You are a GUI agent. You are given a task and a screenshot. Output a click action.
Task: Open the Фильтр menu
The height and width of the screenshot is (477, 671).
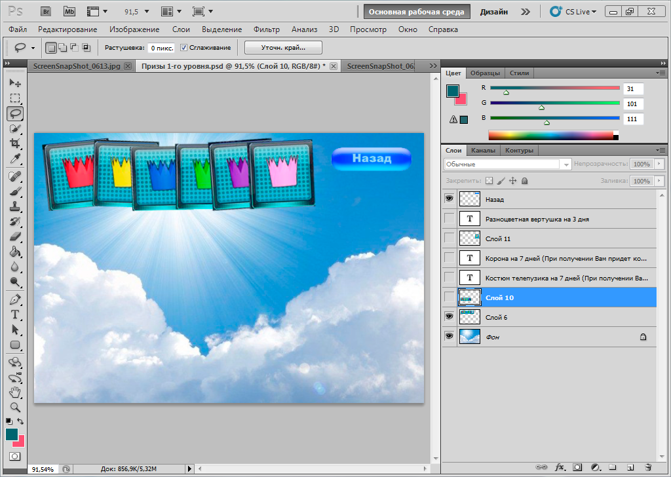pos(266,29)
